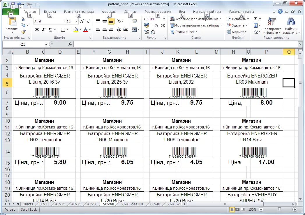Click the text orientation icon

[x=119, y=21]
